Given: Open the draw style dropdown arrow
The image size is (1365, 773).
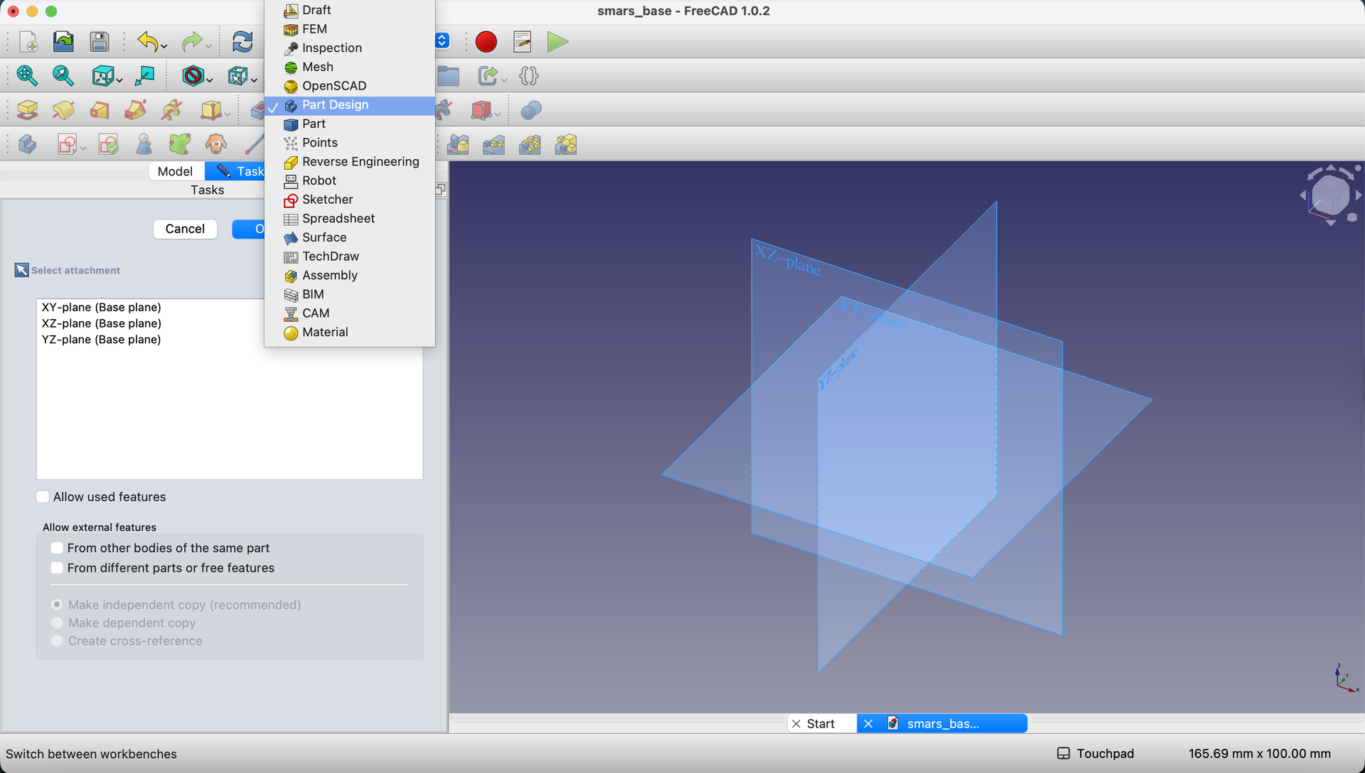Looking at the screenshot, I should coord(210,80).
